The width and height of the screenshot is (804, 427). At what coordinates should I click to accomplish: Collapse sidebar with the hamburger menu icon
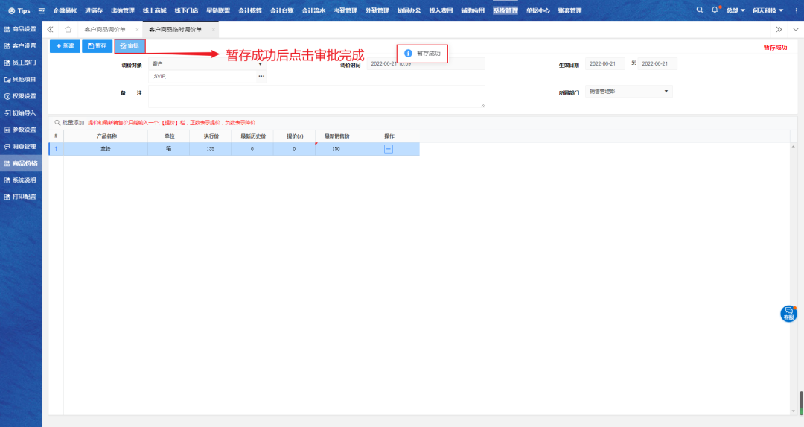coord(41,10)
